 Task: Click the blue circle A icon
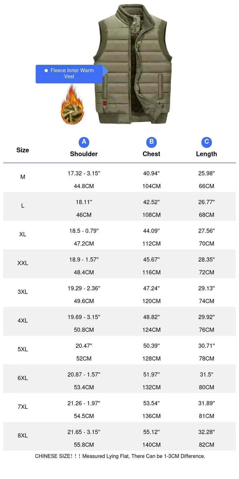coord(84,142)
